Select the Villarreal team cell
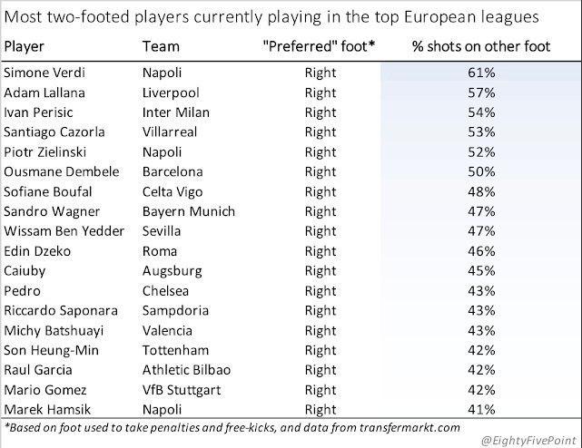 171,132
